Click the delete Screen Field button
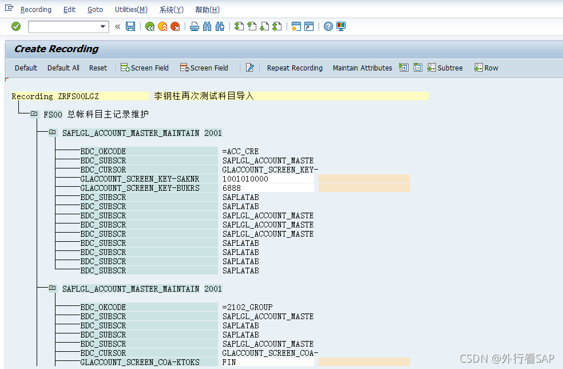The height and width of the screenshot is (369, 563). tap(204, 68)
